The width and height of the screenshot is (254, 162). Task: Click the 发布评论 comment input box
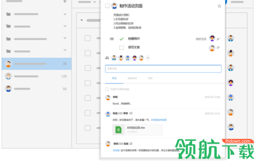click(163, 68)
